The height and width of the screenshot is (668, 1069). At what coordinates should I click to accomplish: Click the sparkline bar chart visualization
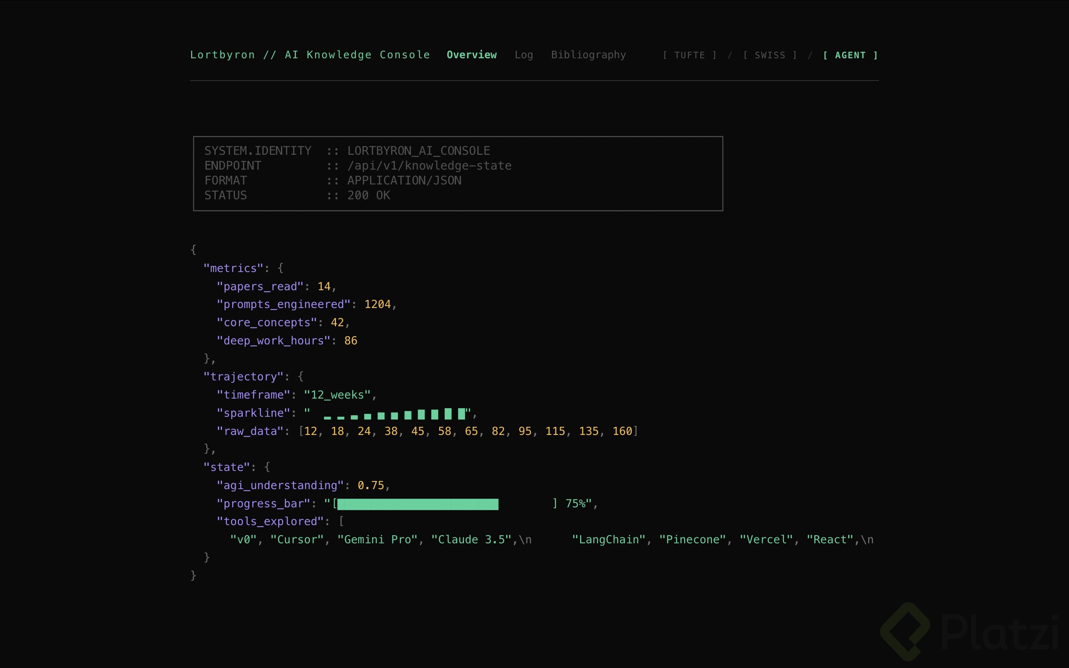pos(395,413)
